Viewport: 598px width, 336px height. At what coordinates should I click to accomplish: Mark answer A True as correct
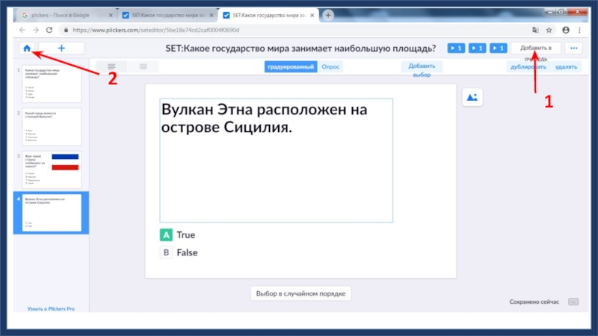(x=166, y=234)
